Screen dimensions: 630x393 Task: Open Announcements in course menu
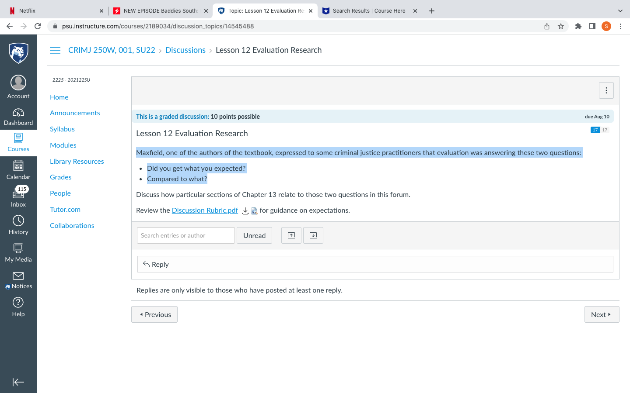(75, 113)
